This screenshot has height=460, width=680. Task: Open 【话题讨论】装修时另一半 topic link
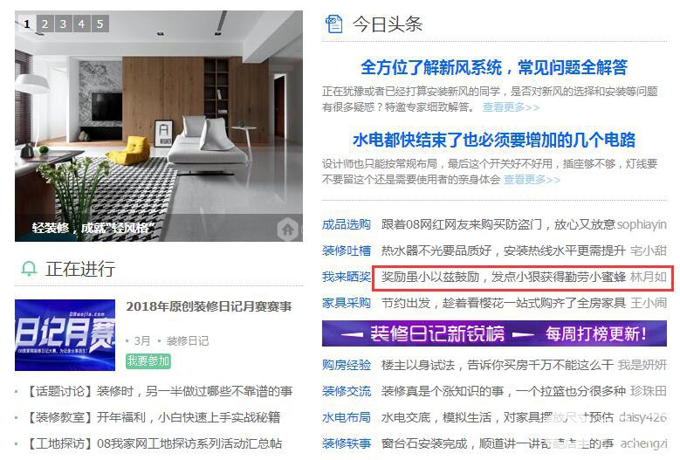(159, 391)
